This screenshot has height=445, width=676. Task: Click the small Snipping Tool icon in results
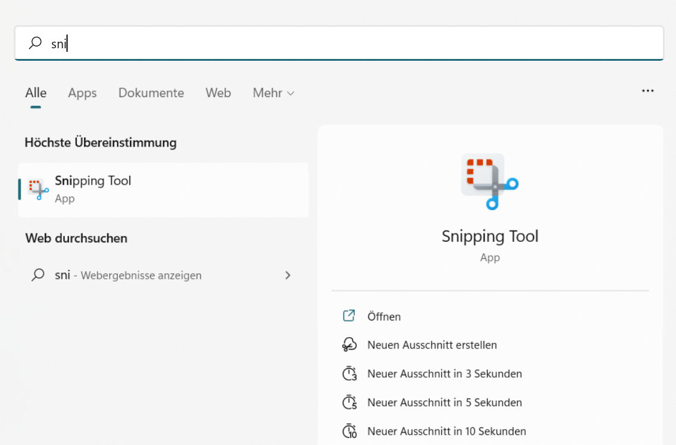click(38, 189)
